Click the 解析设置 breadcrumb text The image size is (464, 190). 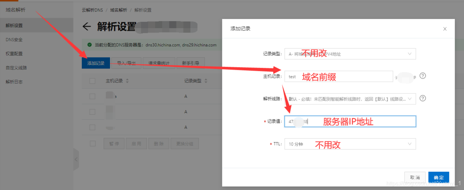pyautogui.click(x=143, y=10)
